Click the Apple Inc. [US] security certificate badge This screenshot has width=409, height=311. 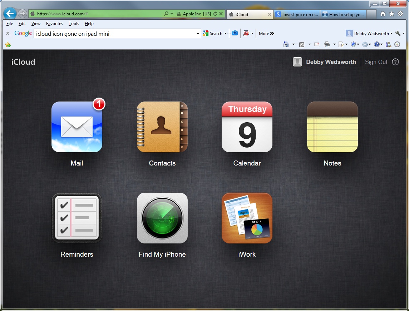tap(194, 14)
